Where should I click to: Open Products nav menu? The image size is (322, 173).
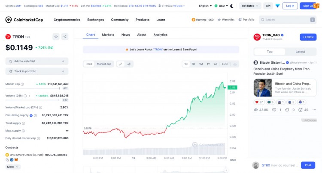click(143, 20)
